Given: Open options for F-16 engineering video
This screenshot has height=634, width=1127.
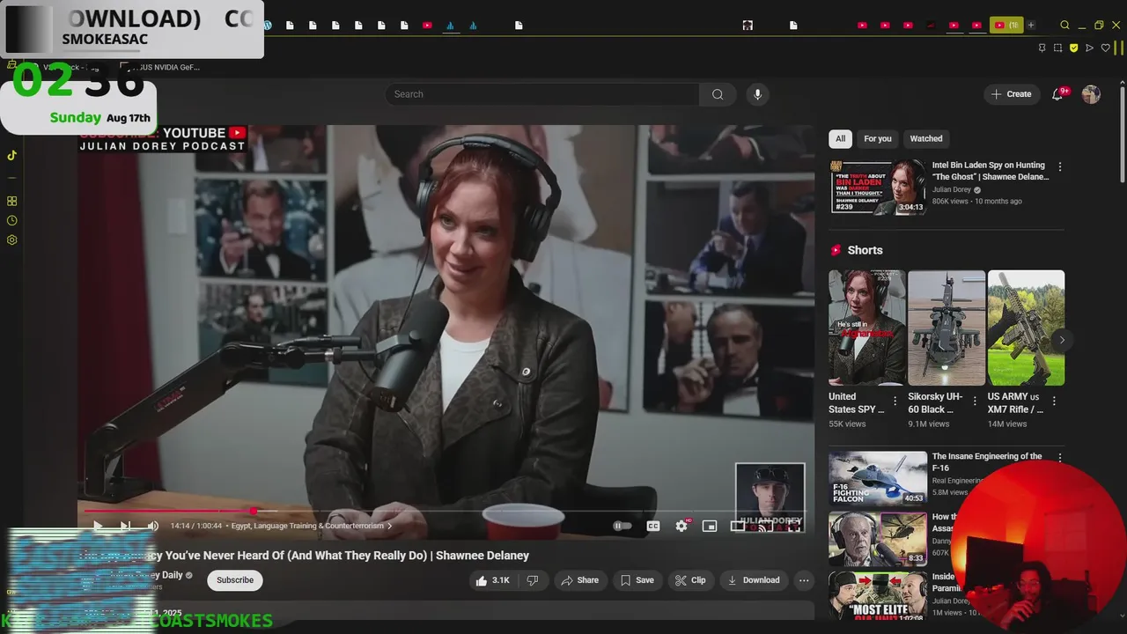Looking at the screenshot, I should [x=1059, y=458].
